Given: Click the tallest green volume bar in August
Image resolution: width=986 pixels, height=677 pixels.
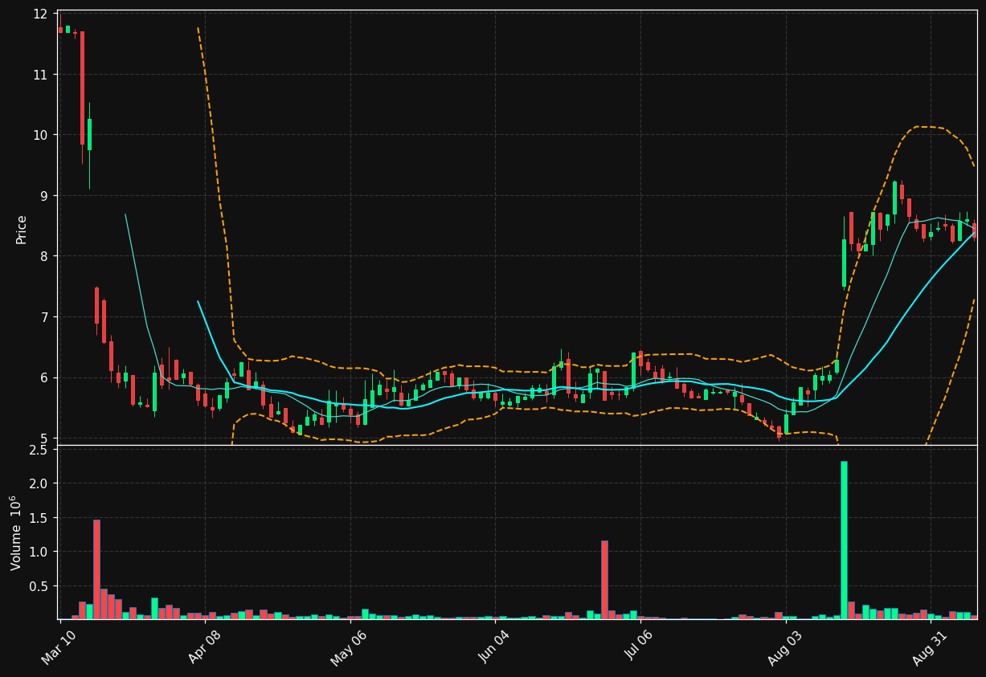Looking at the screenshot, I should 844,540.
